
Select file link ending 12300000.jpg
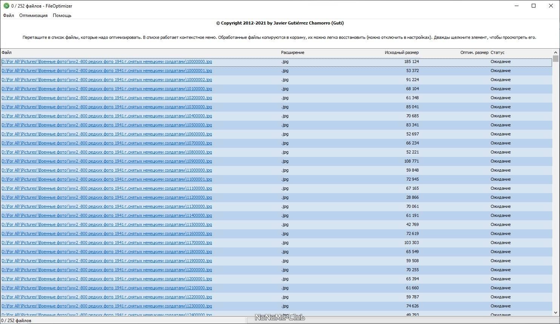click(107, 306)
